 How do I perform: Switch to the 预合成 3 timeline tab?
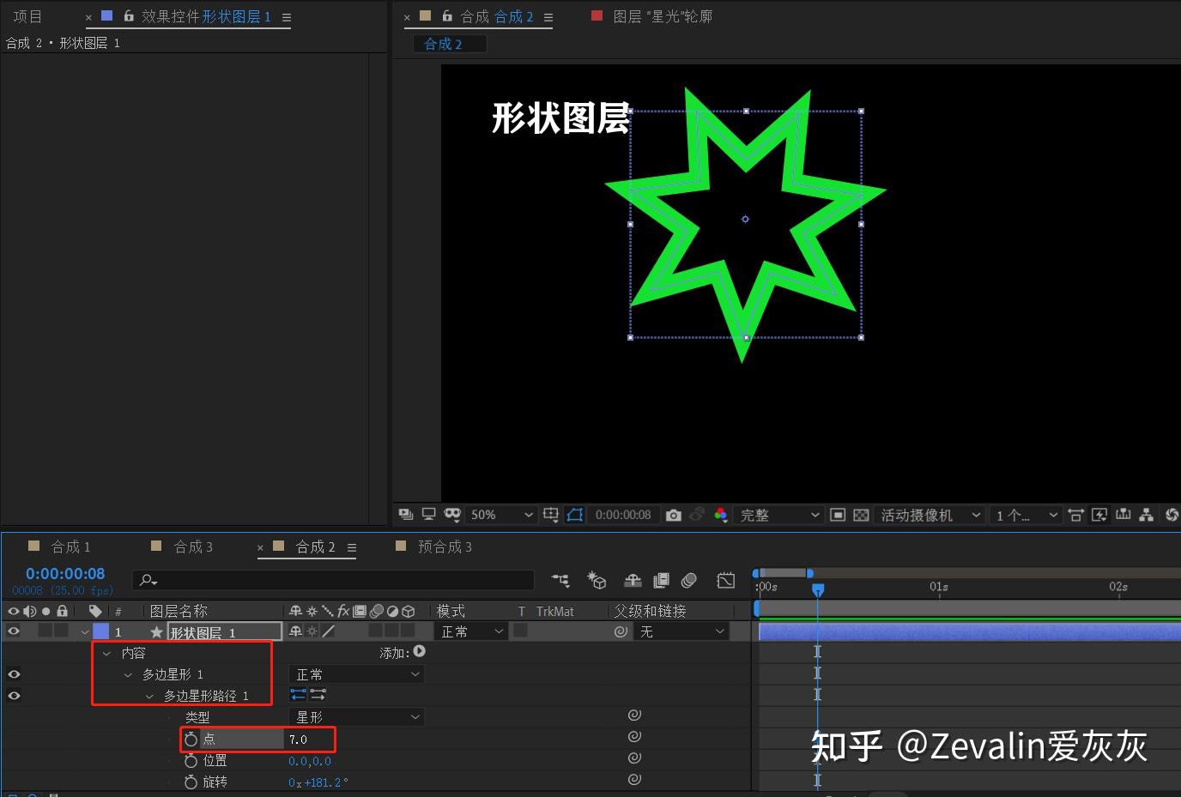coord(445,546)
